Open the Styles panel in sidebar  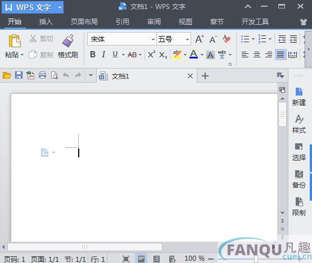pos(299,124)
